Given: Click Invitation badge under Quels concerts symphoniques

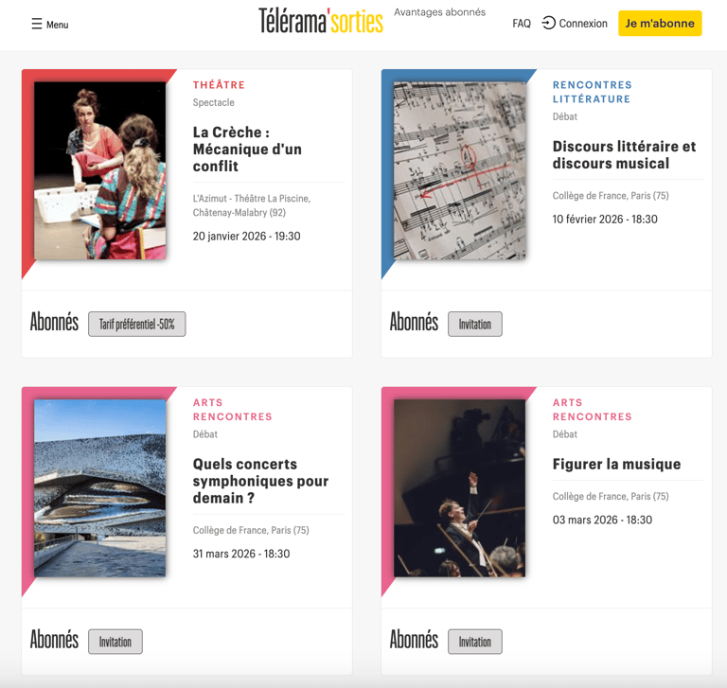Looking at the screenshot, I should [x=115, y=642].
